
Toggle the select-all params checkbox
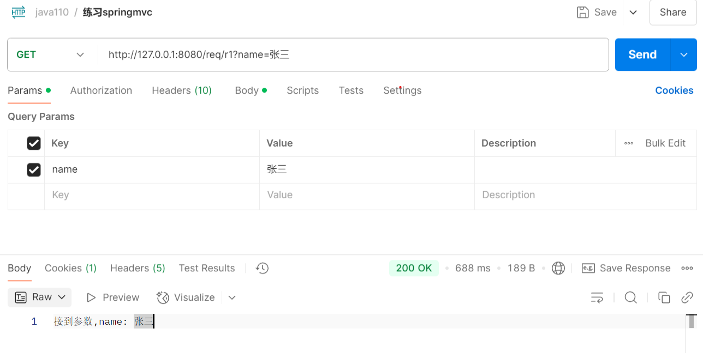(34, 143)
